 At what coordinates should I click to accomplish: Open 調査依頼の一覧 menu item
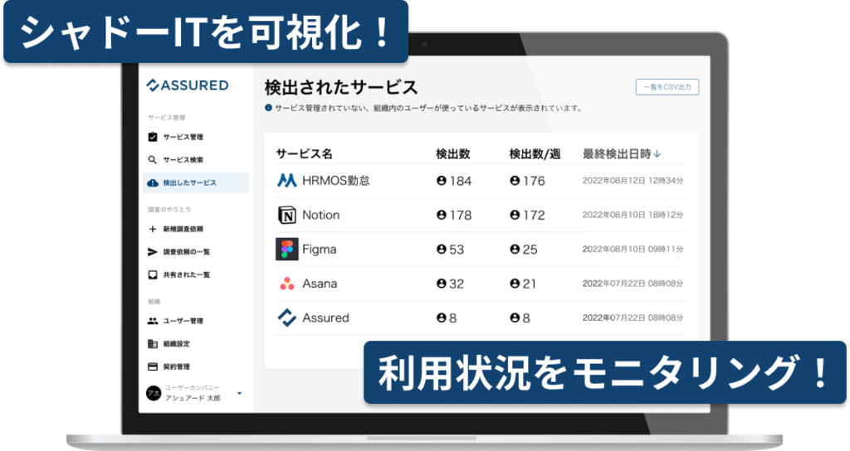pyautogui.click(x=196, y=252)
